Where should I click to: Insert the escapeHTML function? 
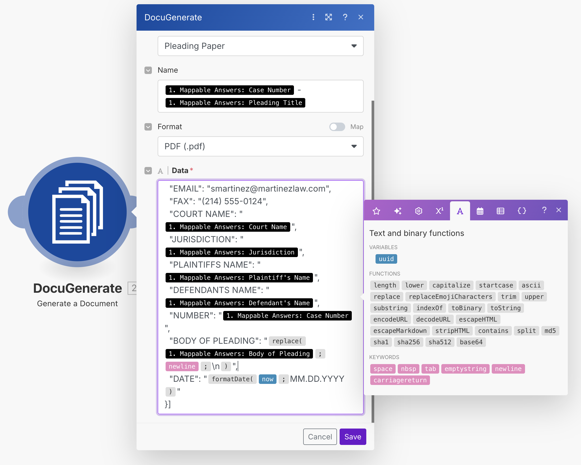[478, 319]
